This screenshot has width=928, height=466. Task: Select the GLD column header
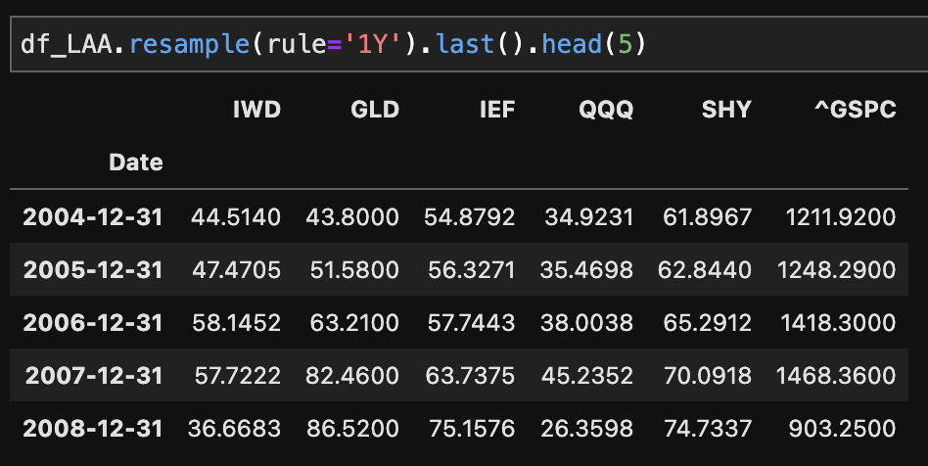pyautogui.click(x=375, y=110)
